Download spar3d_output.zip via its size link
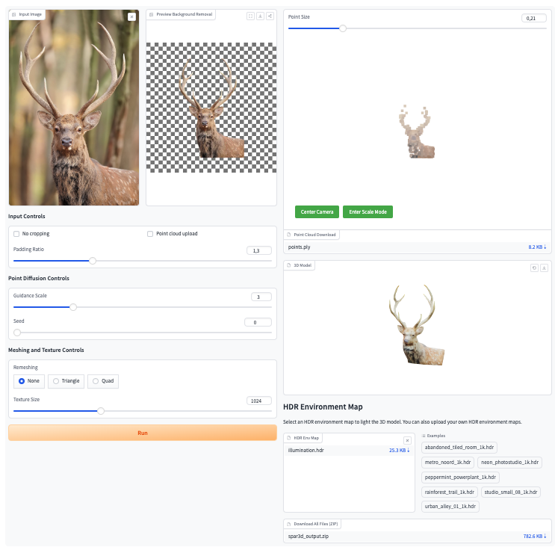The height and width of the screenshot is (550, 555). tap(535, 536)
